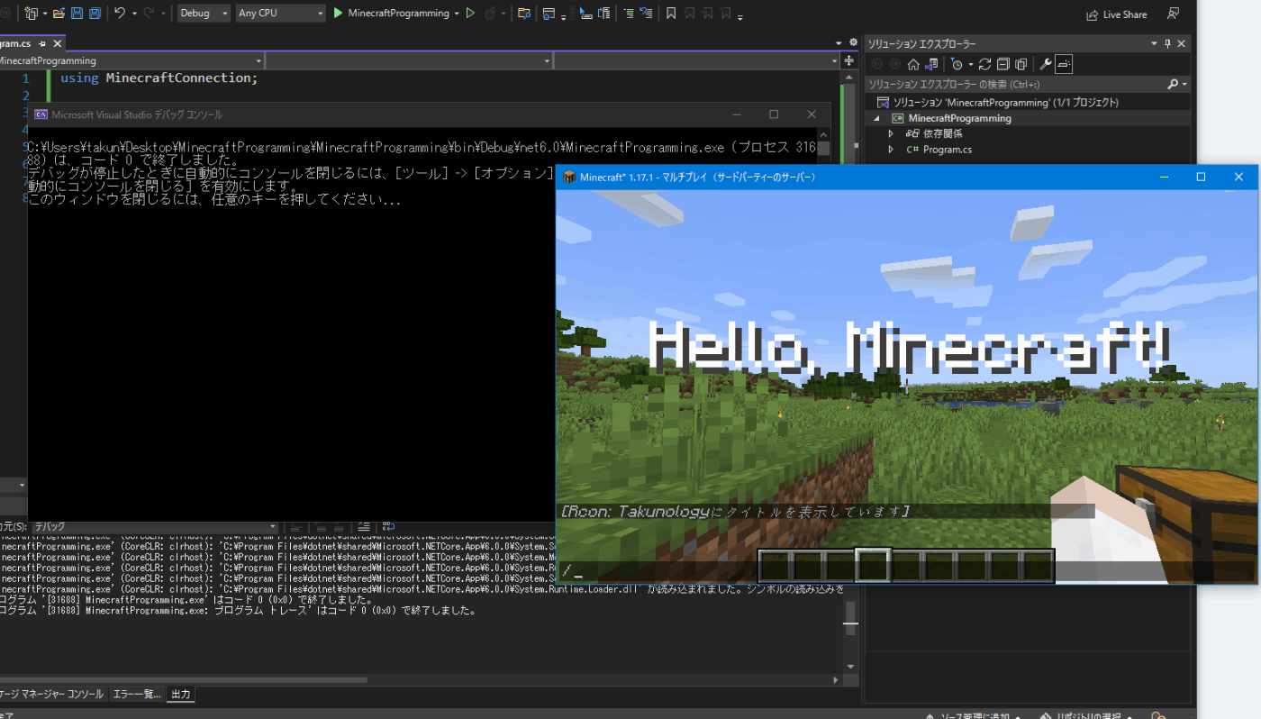Switch to the エラー一覧 tab
The width and height of the screenshot is (1261, 719).
137,695
